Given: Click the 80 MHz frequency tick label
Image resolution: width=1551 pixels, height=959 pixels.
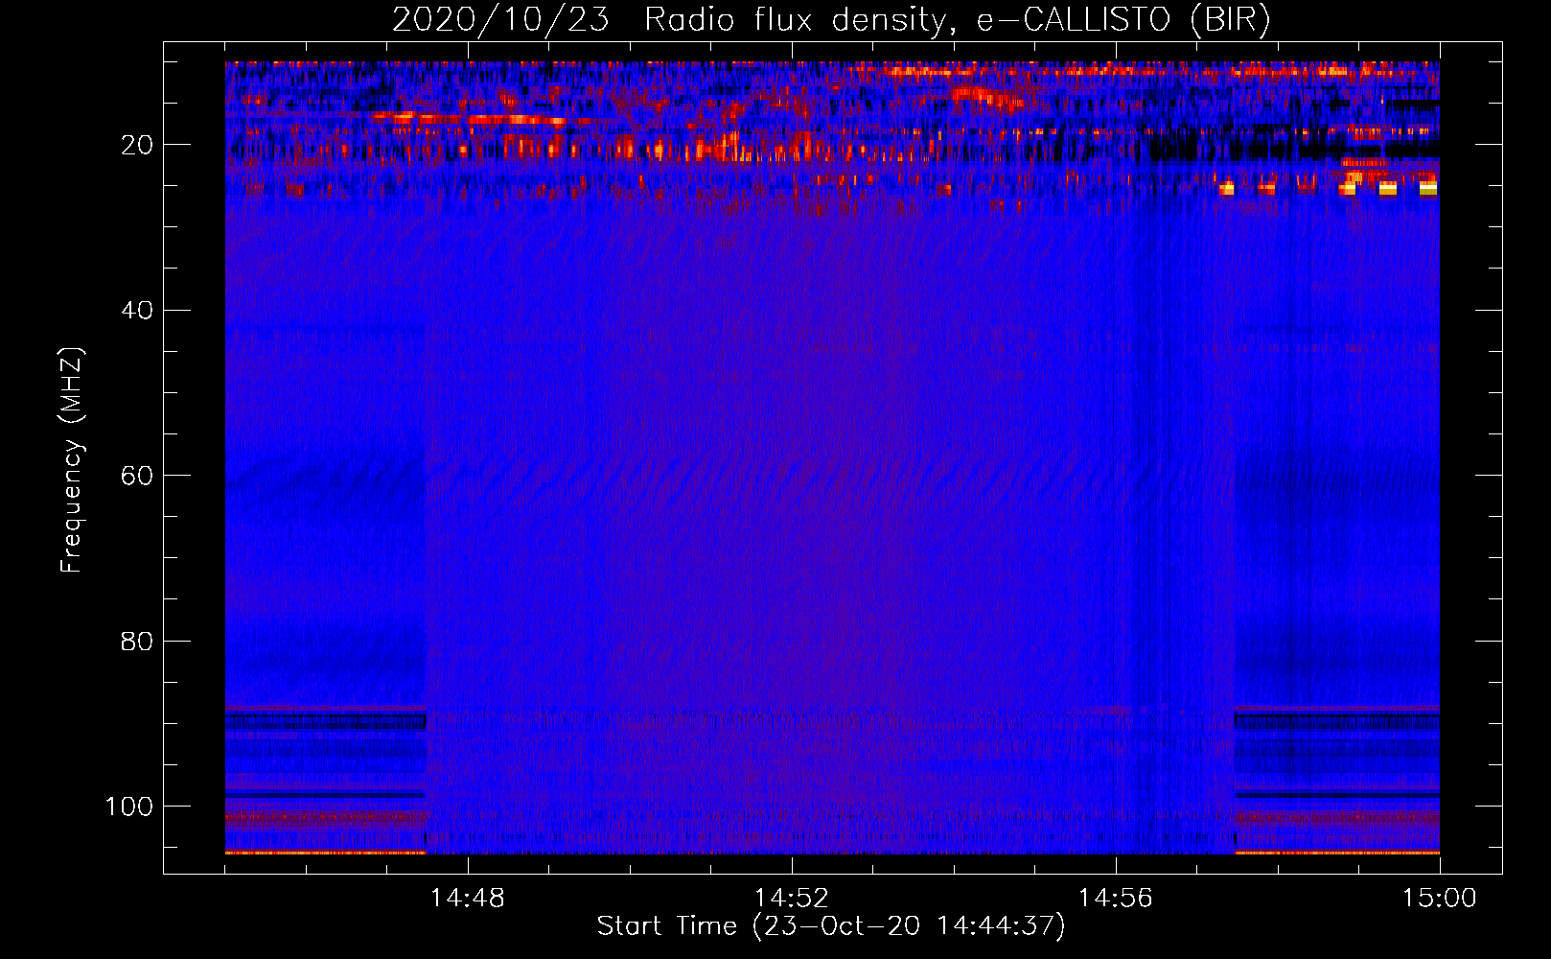Looking at the screenshot, I should pos(137,642).
